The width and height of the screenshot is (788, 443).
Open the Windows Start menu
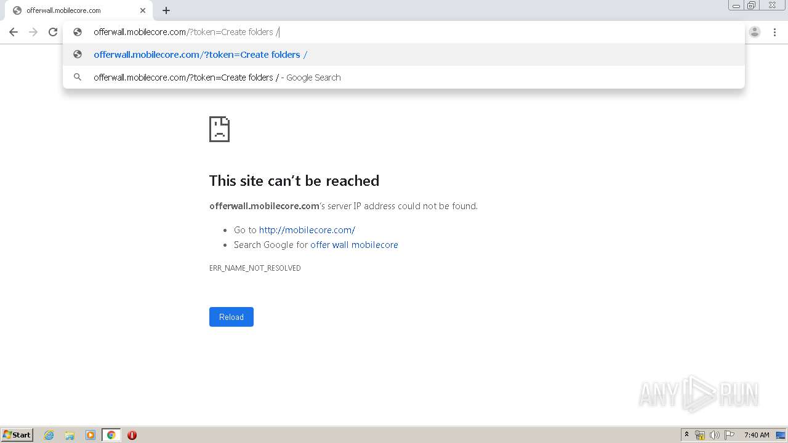coord(17,435)
